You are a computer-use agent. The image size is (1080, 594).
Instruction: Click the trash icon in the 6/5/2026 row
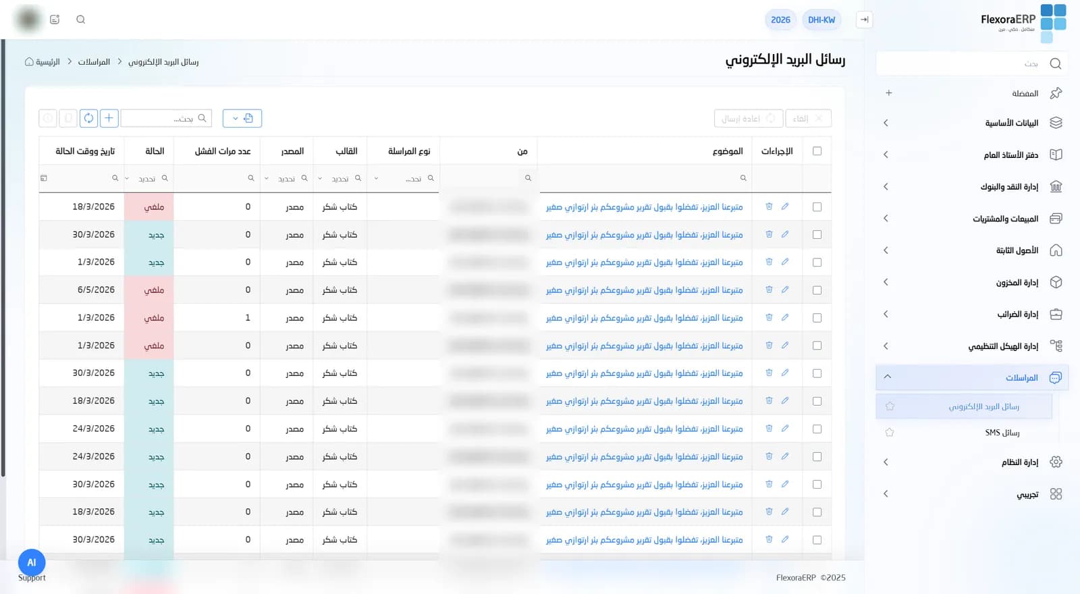[769, 290]
